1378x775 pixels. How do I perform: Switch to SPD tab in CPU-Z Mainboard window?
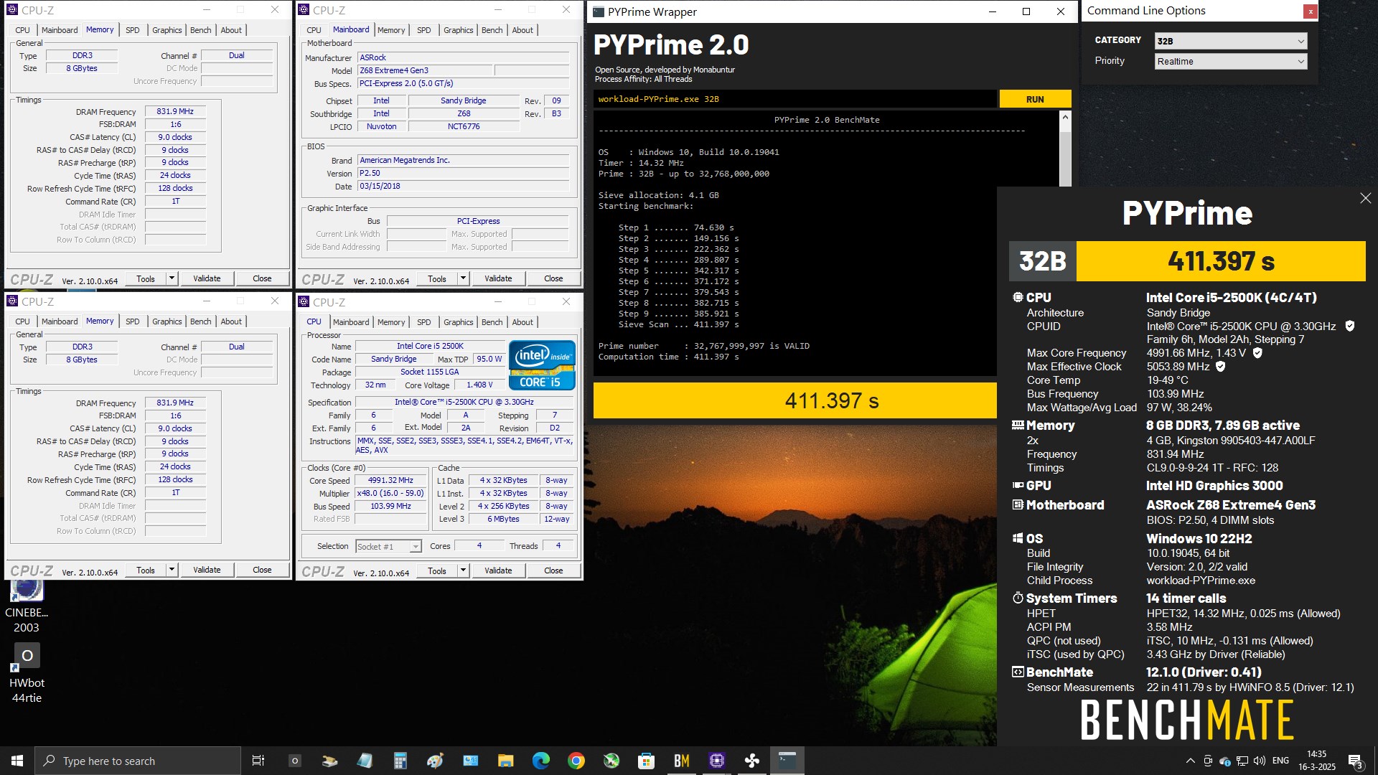[424, 30]
